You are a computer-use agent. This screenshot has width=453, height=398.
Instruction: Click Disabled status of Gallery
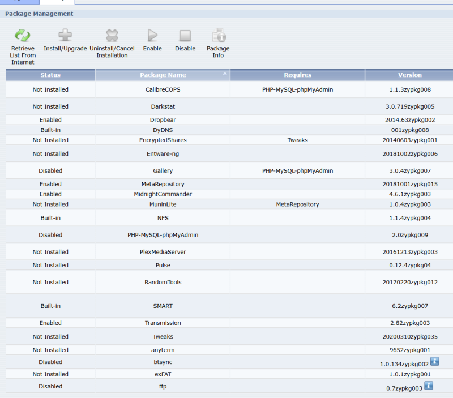pos(50,171)
